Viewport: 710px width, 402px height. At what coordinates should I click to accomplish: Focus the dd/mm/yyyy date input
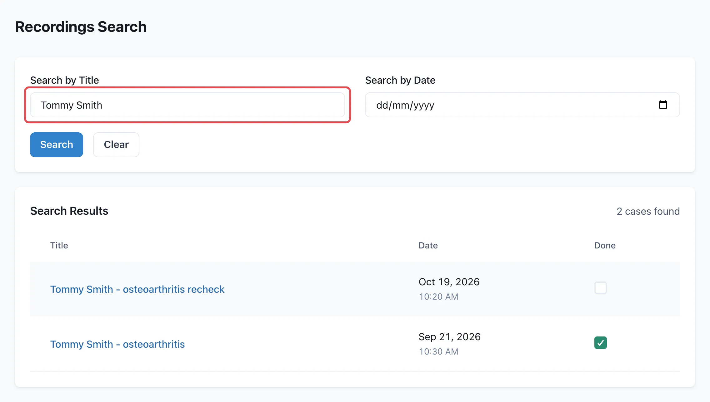coord(522,105)
